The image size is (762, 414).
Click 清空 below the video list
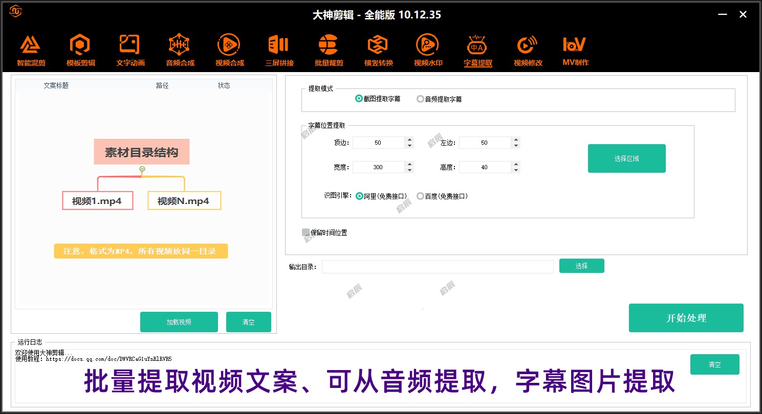(x=249, y=322)
